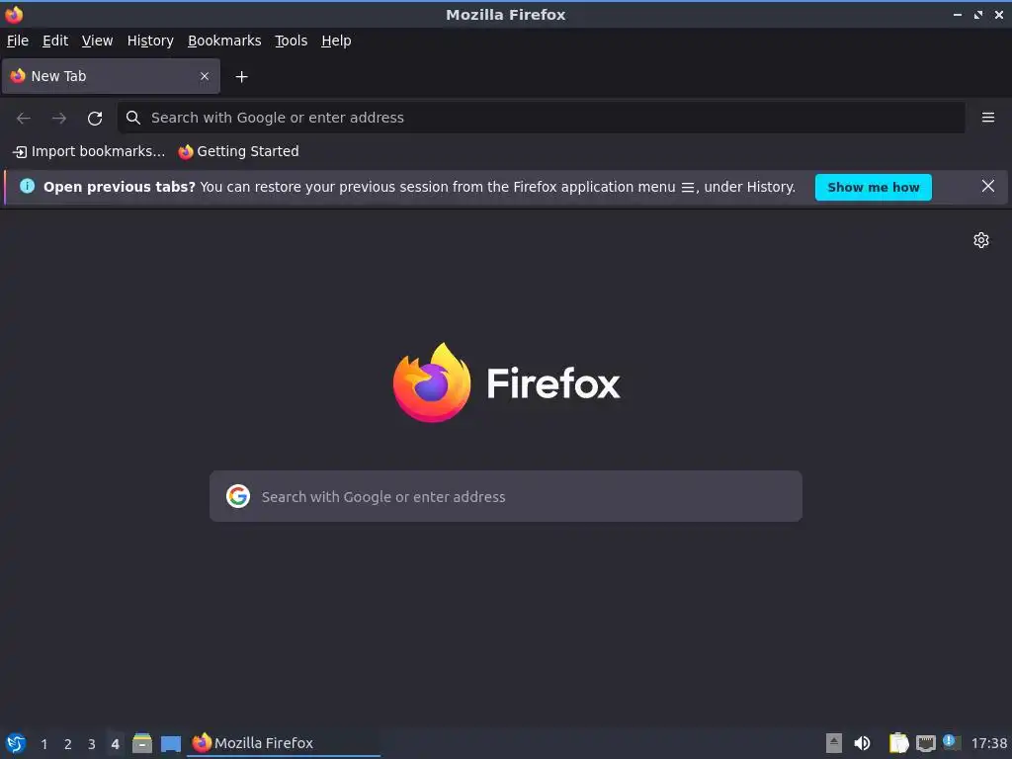Screen dimensions: 1012x759
Task: Open the Tools menu
Action: tap(291, 41)
